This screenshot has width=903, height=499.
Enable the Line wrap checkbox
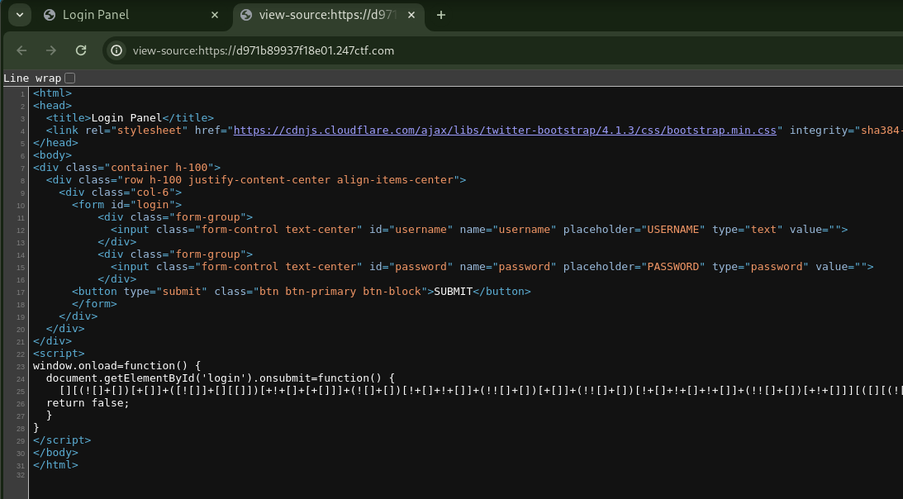tap(69, 78)
